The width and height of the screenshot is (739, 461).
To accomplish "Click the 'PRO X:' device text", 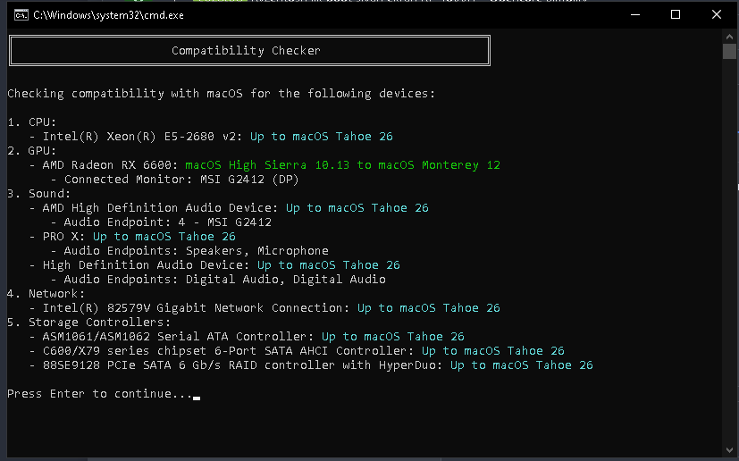I will [63, 236].
